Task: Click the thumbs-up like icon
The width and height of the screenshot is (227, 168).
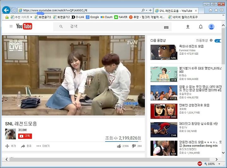Action: pos(119,146)
